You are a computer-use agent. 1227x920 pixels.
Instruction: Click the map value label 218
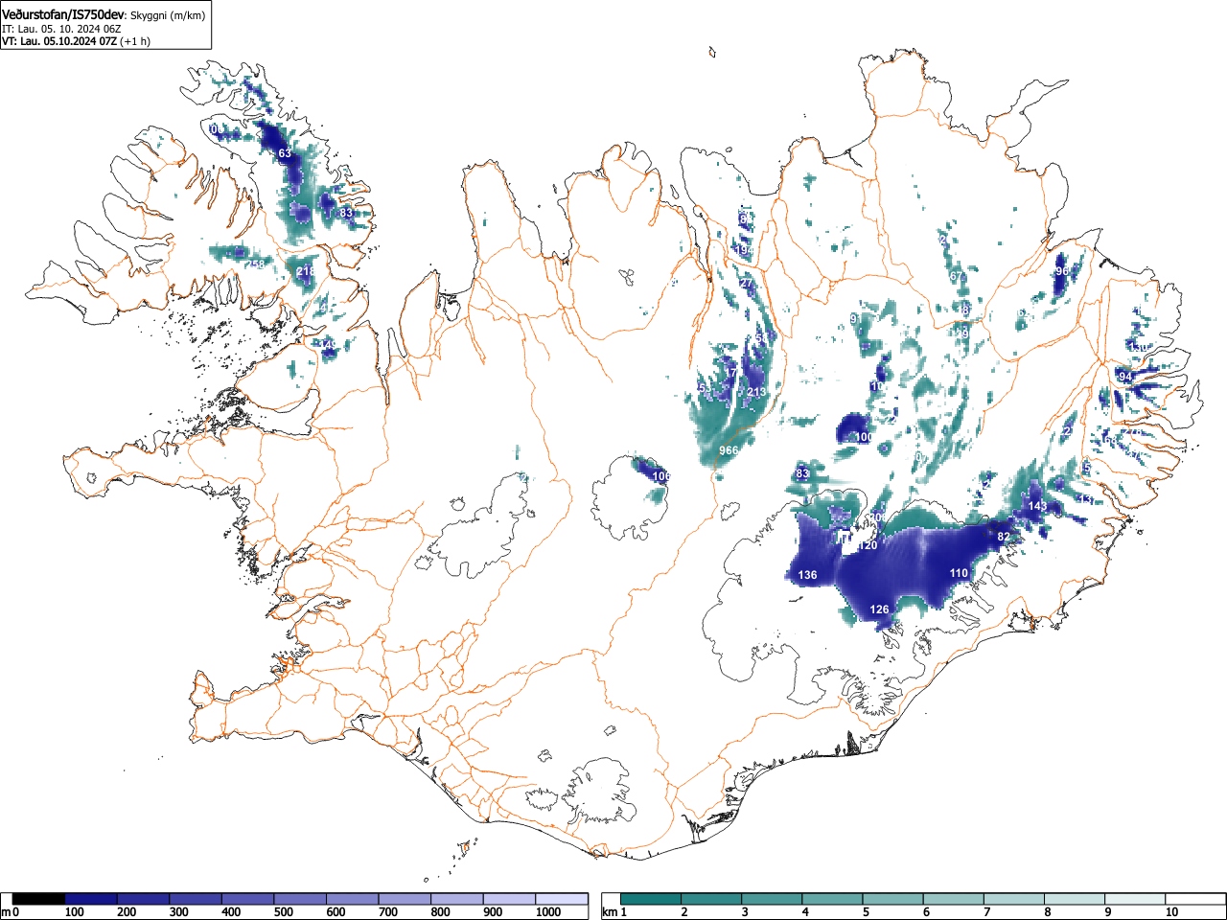pos(306,272)
